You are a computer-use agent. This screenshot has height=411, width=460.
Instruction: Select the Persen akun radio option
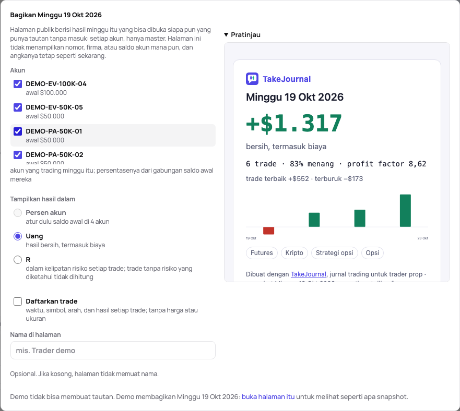18,213
